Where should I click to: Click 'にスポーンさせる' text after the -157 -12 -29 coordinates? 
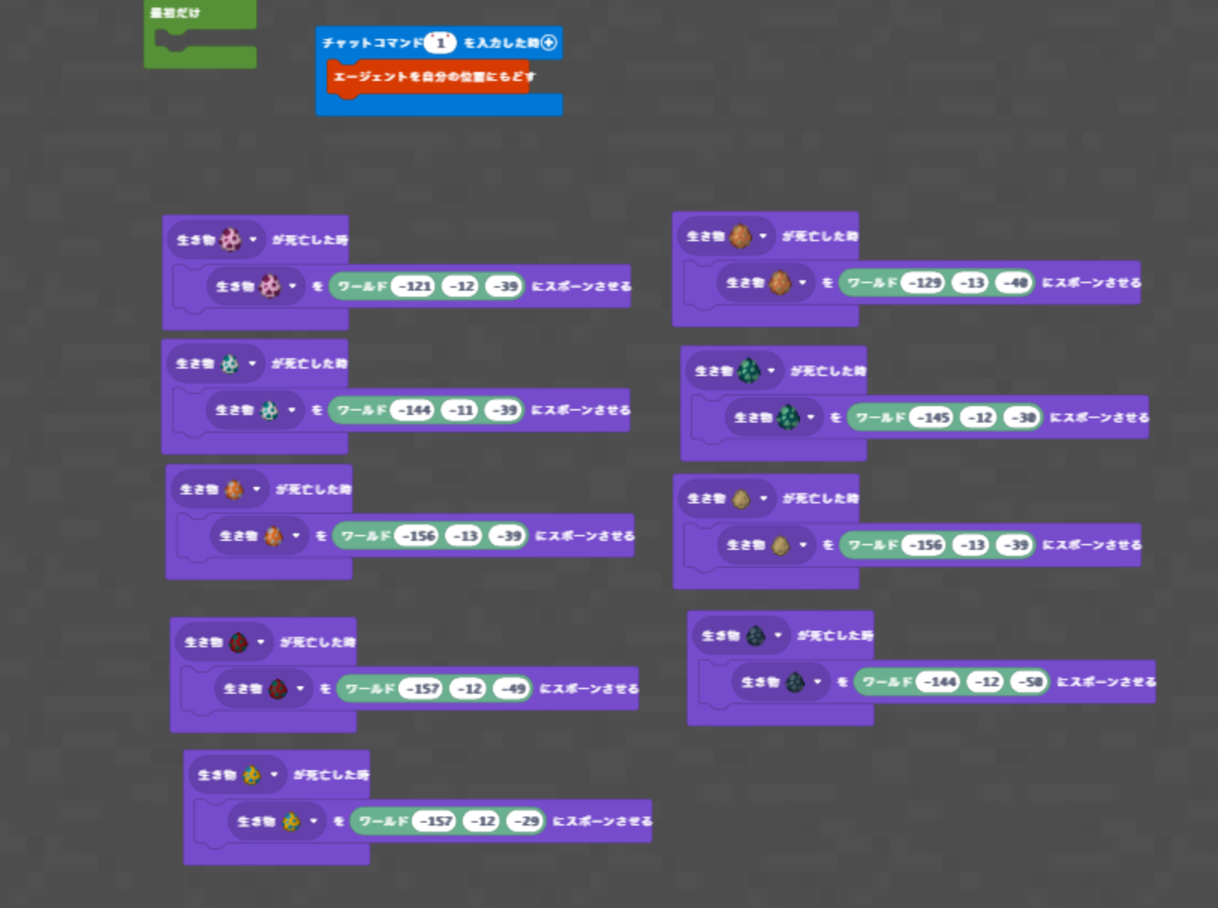click(x=602, y=821)
